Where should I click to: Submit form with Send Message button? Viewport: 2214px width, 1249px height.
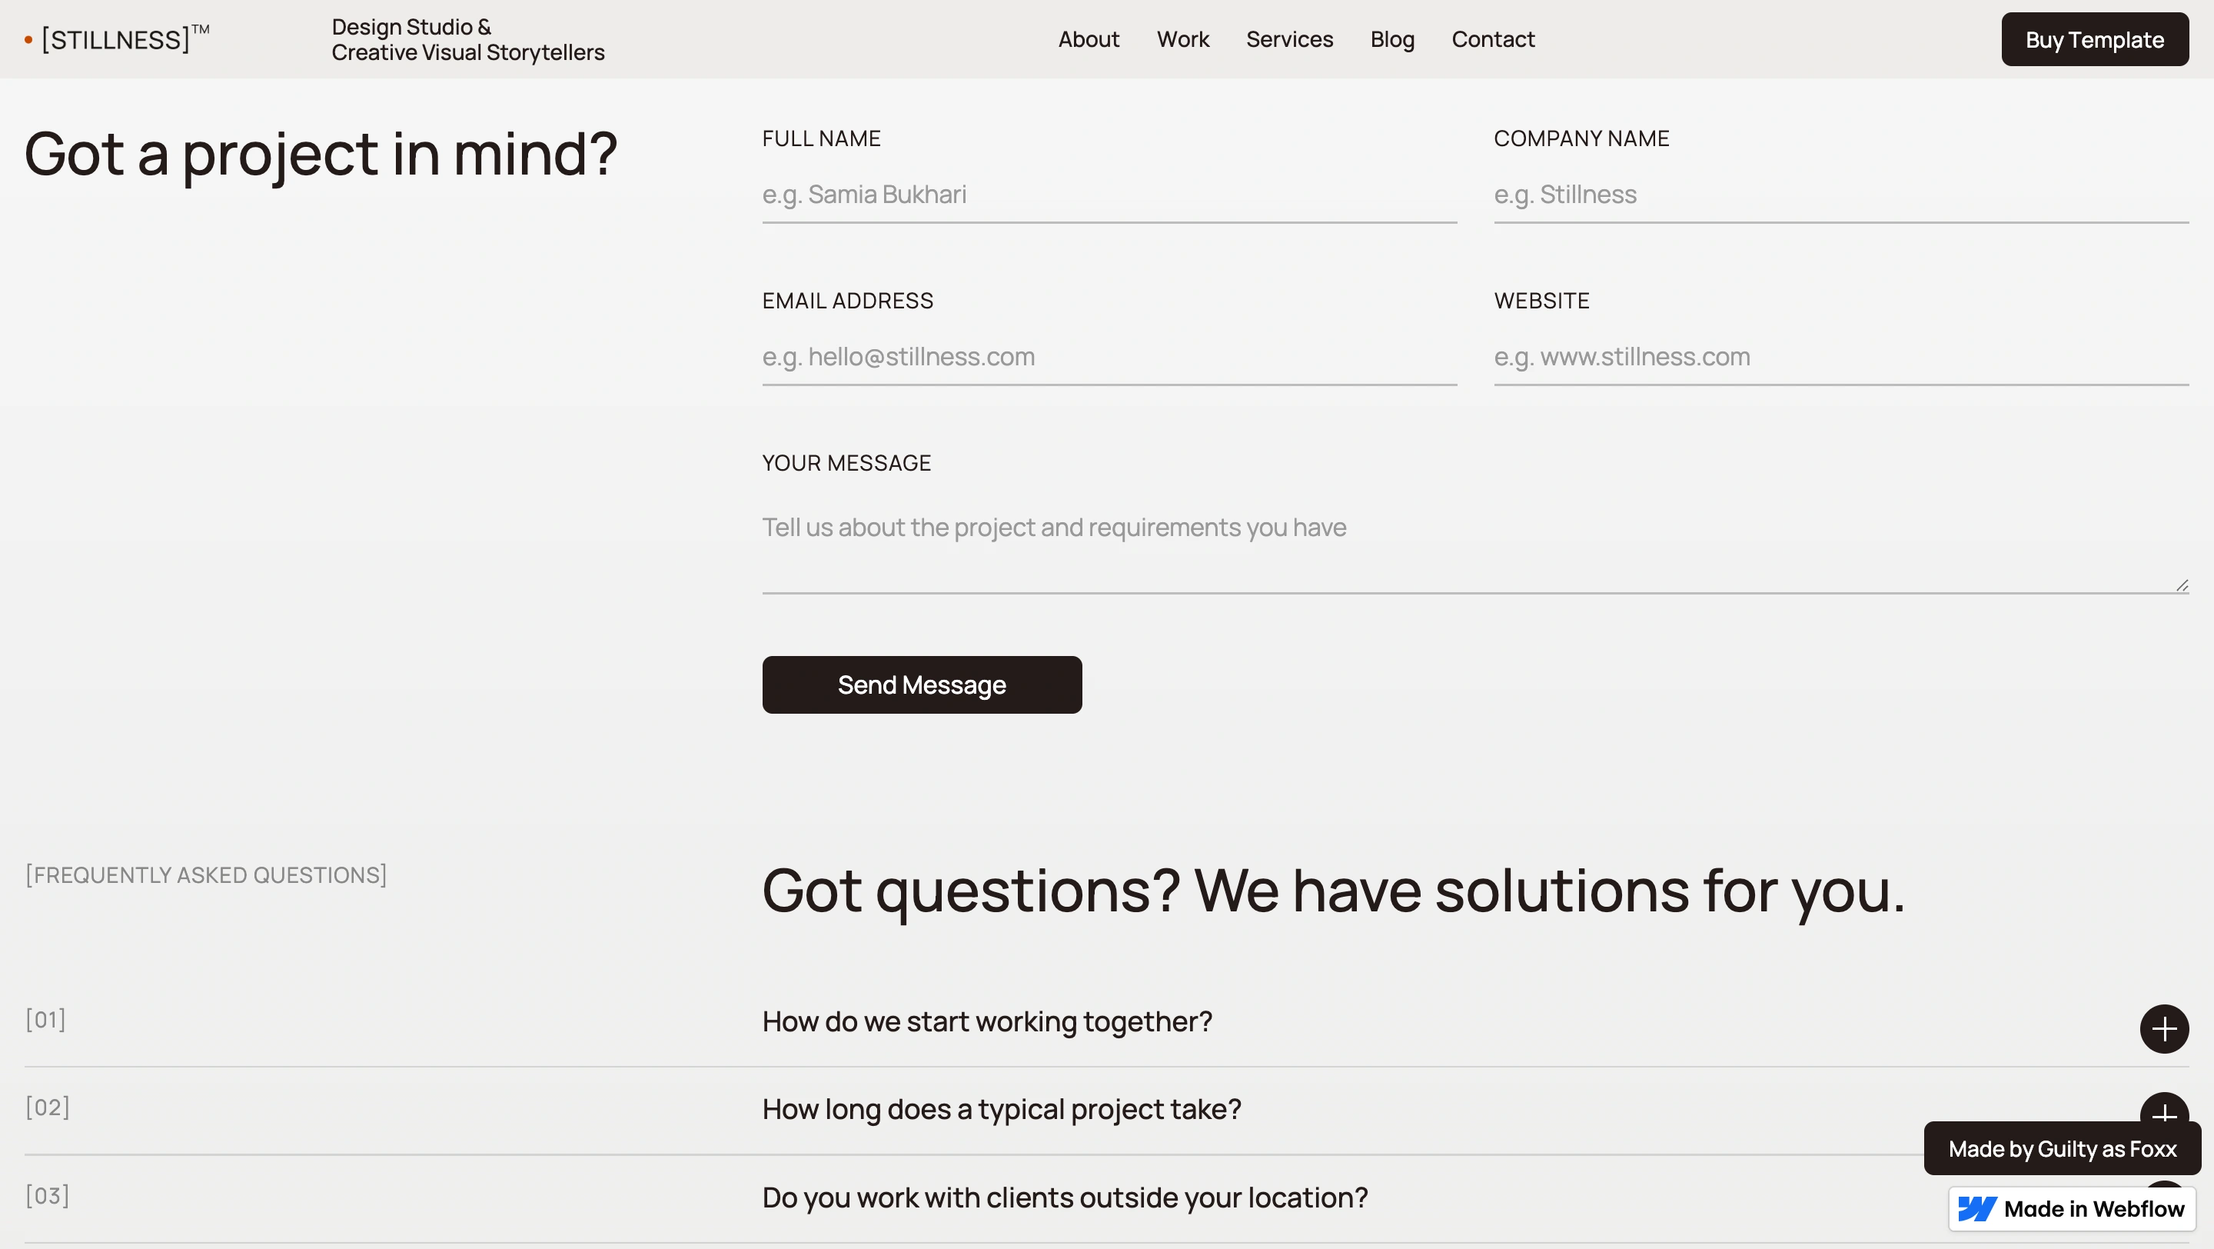click(x=922, y=685)
